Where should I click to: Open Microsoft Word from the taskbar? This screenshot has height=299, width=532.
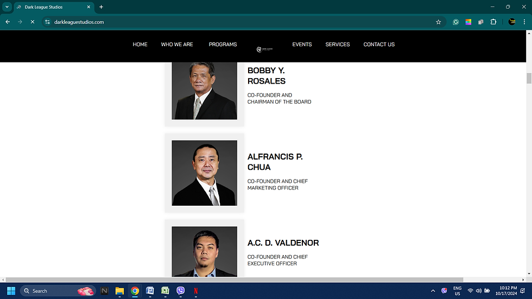coord(150,291)
